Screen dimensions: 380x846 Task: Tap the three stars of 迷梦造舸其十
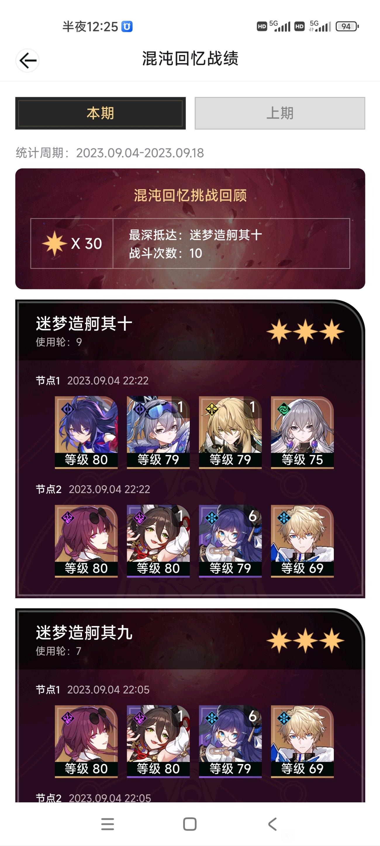[x=305, y=331]
